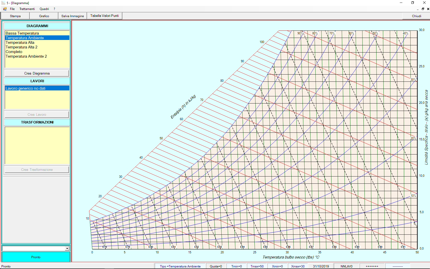Select Temperatura Alta in the diagram list
Image resolution: width=430 pixels, height=269 pixels.
click(37, 43)
